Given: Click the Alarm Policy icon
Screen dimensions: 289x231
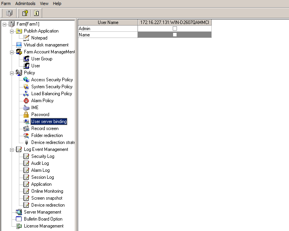Looking at the screenshot, I should 26,101.
